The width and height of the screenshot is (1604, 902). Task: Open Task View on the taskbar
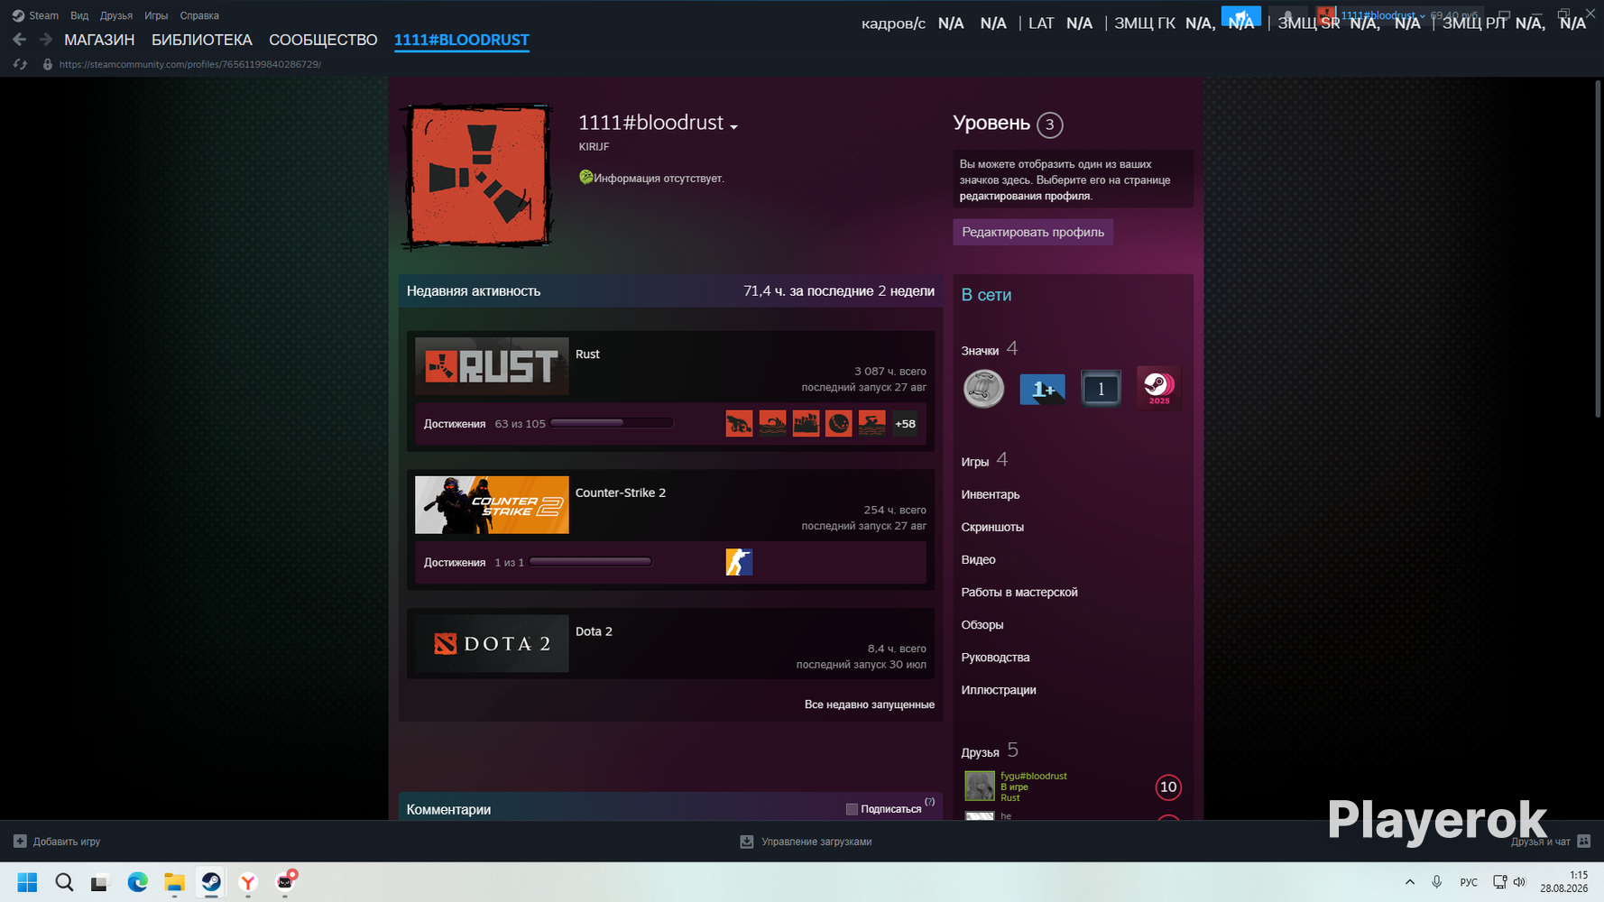99,882
